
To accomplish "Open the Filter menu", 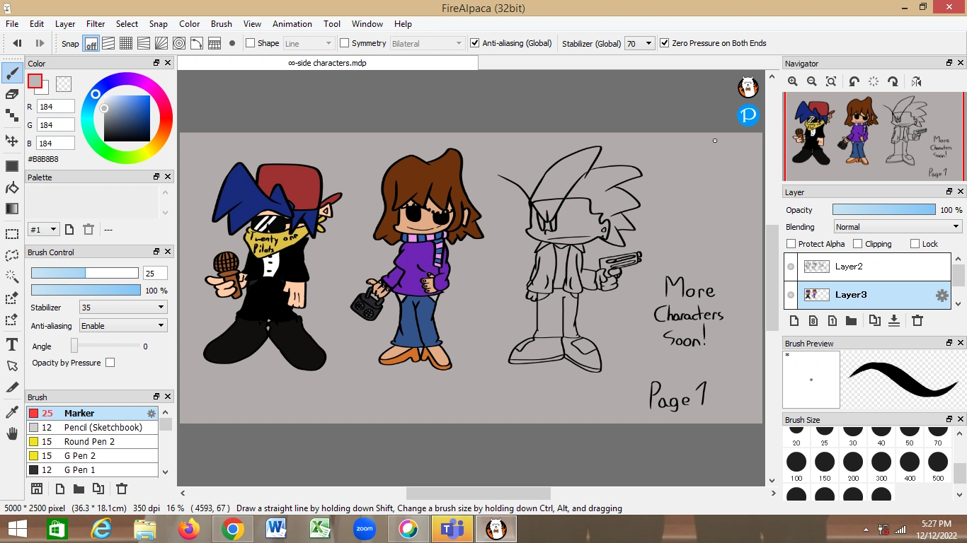I will point(95,23).
